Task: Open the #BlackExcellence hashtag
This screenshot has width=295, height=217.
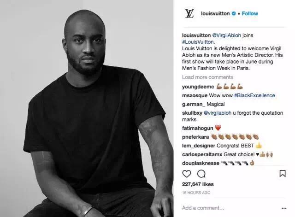Action: [254, 95]
